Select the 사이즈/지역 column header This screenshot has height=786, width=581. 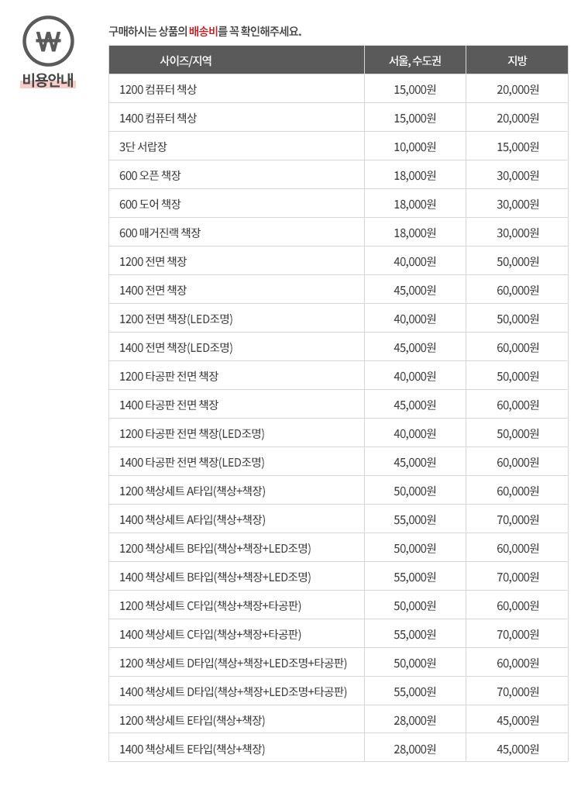tap(185, 60)
